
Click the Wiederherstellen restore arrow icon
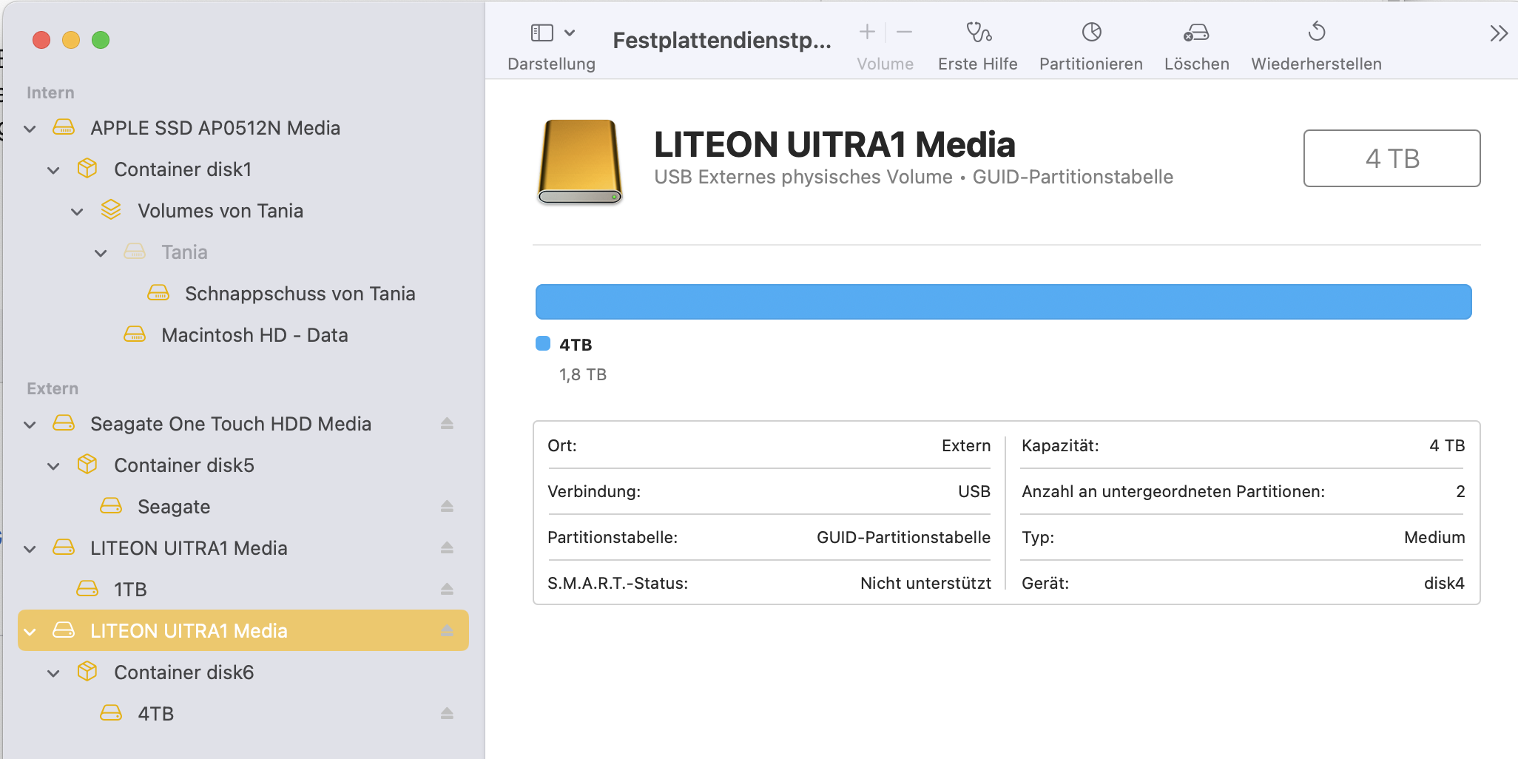(1316, 33)
